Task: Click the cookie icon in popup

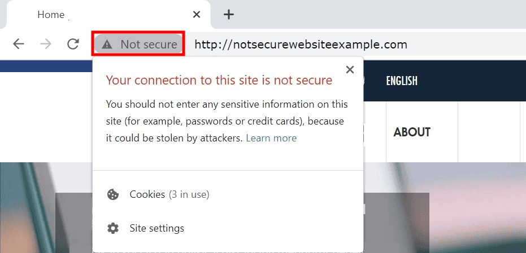Action: pos(113,194)
